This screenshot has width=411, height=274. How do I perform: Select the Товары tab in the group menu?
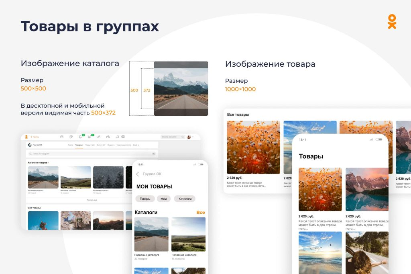[x=79, y=145]
